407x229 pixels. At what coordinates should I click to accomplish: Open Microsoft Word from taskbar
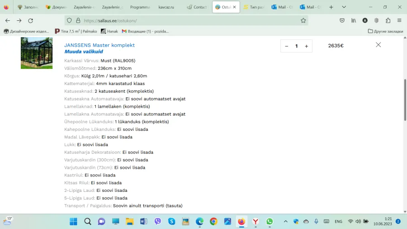click(x=143, y=221)
